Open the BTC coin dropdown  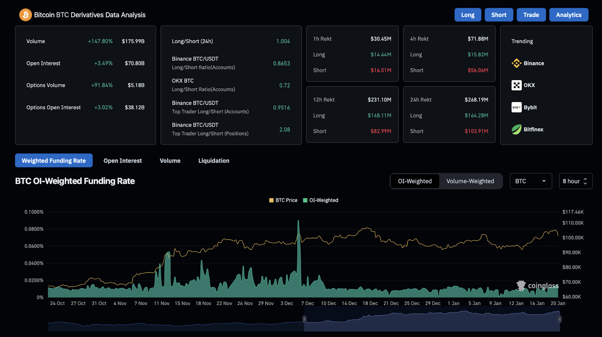click(x=531, y=181)
